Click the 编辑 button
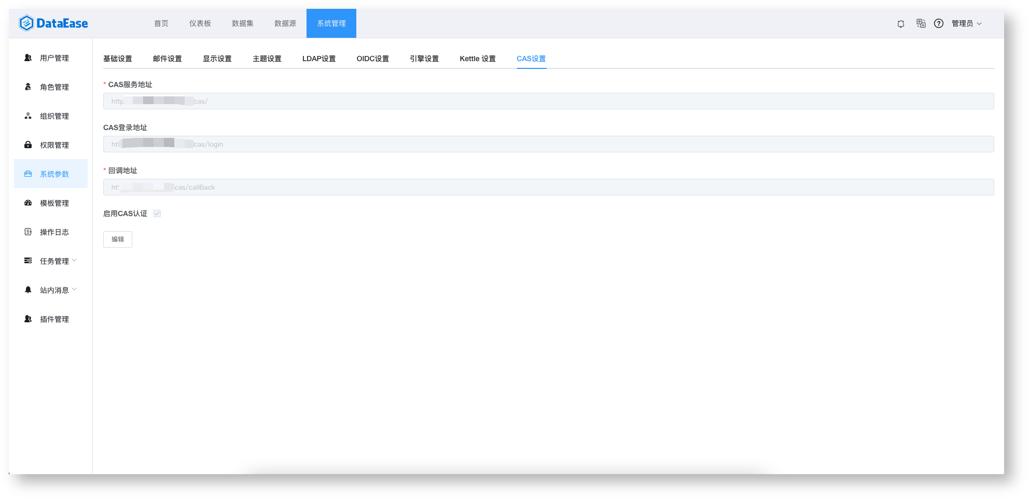 click(118, 239)
